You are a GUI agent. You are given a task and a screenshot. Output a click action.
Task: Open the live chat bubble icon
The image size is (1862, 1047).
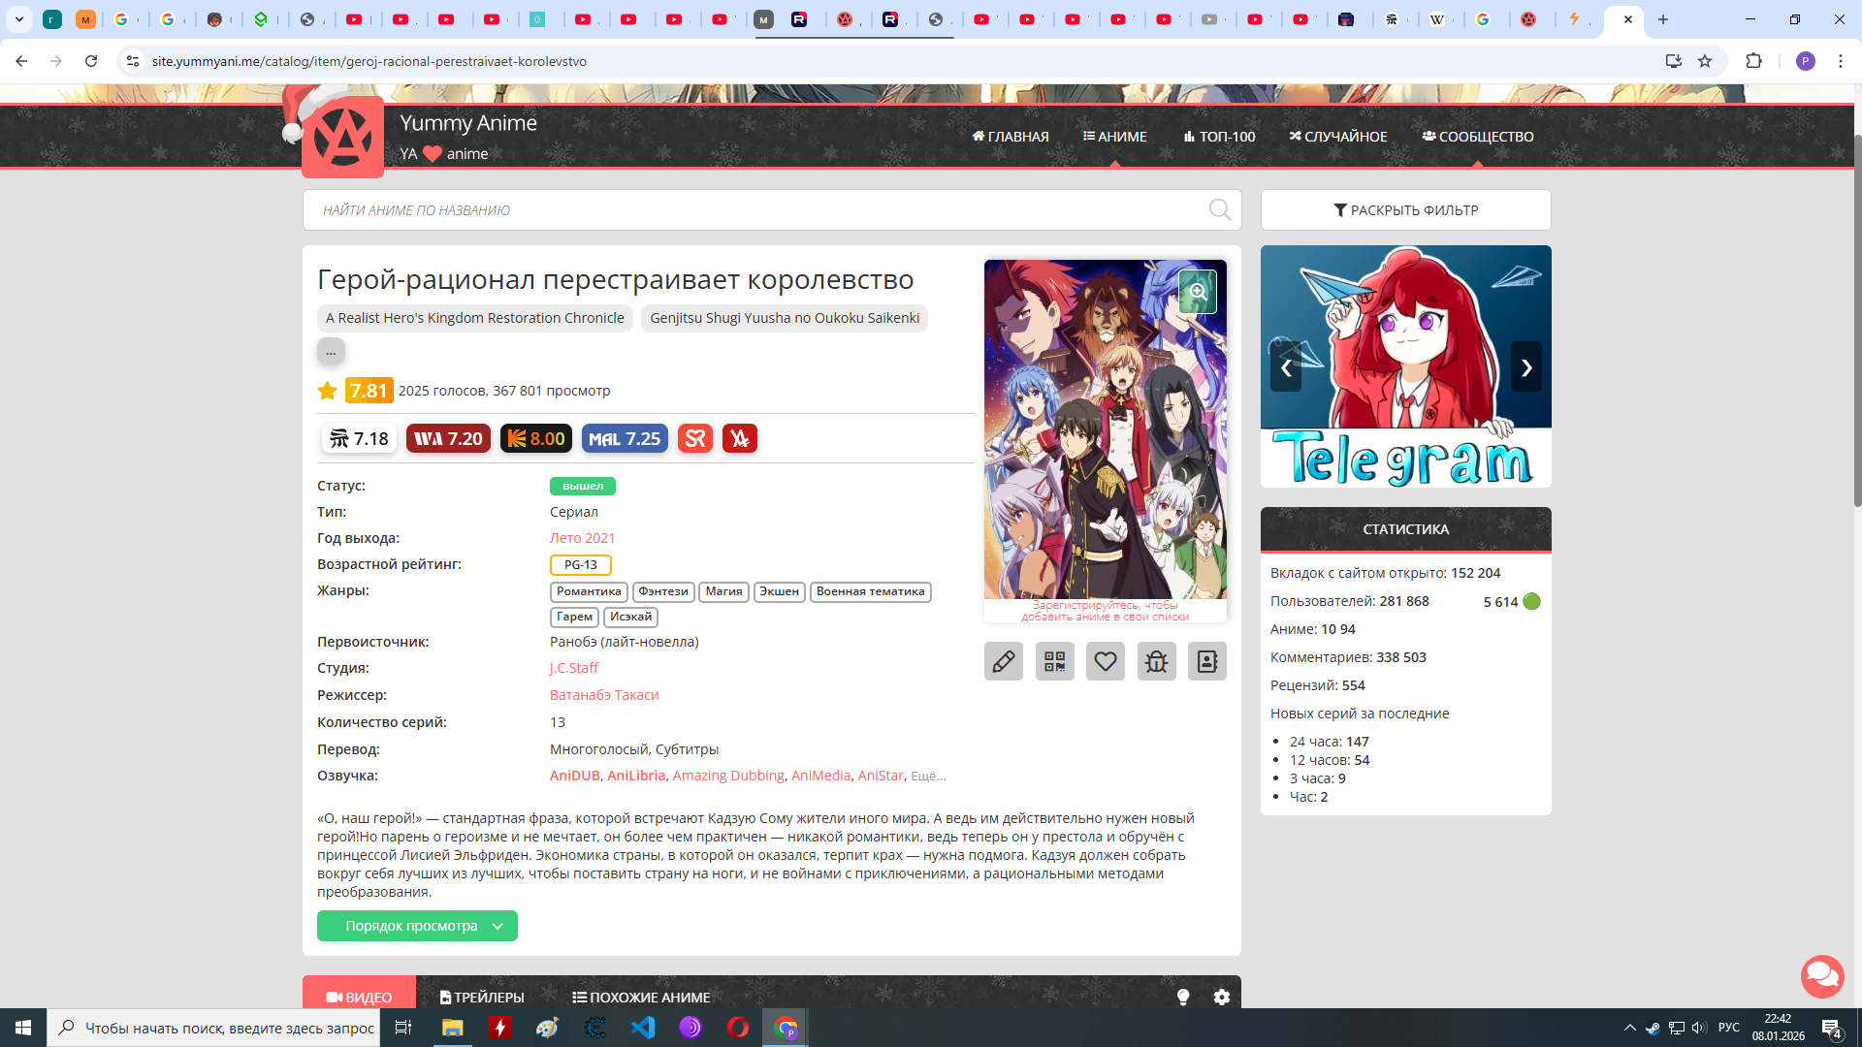[x=1821, y=975]
